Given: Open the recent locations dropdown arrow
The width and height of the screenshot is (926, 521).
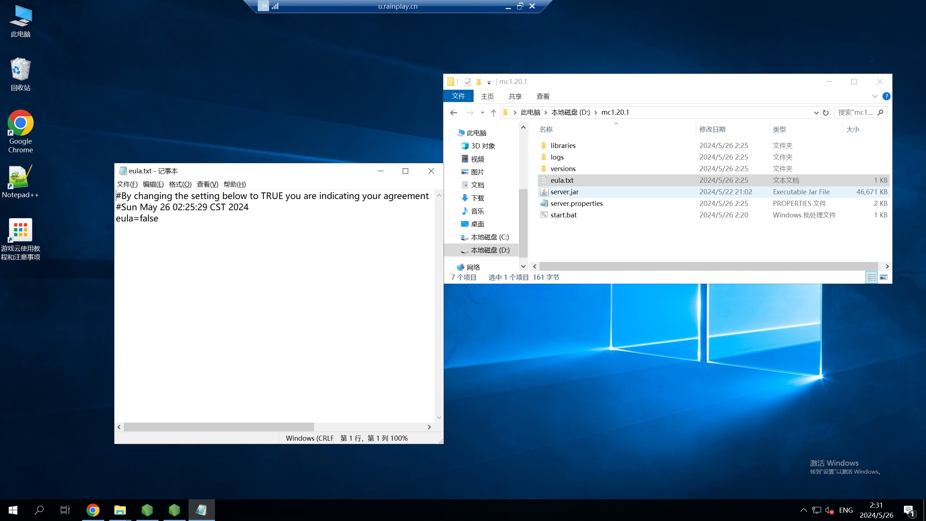Looking at the screenshot, I should [482, 113].
